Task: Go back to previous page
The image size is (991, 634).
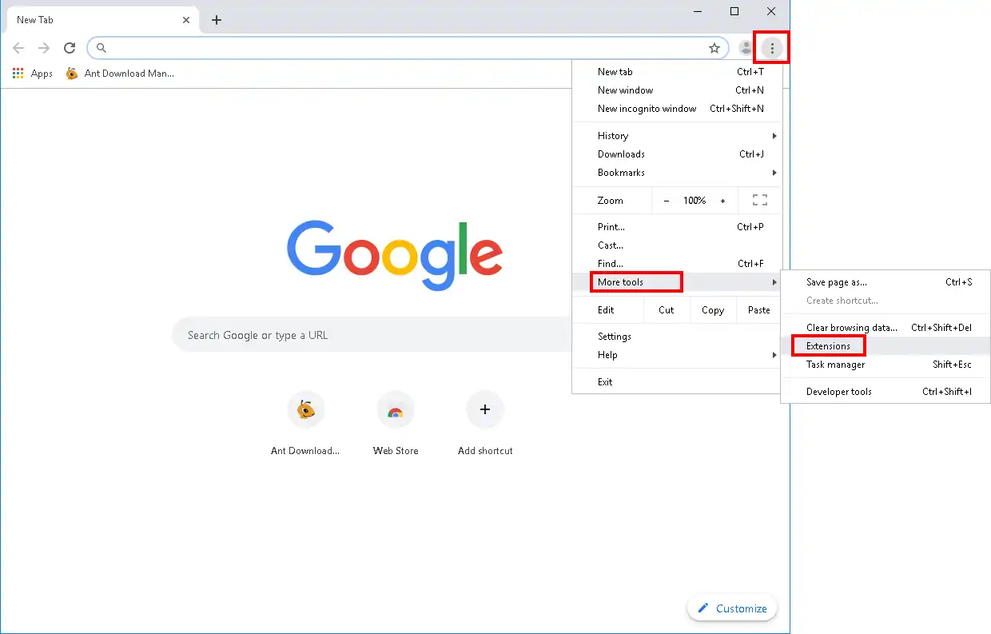Action: [x=18, y=48]
